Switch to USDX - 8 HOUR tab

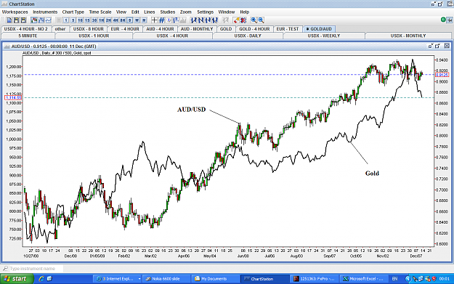[x=89, y=29]
